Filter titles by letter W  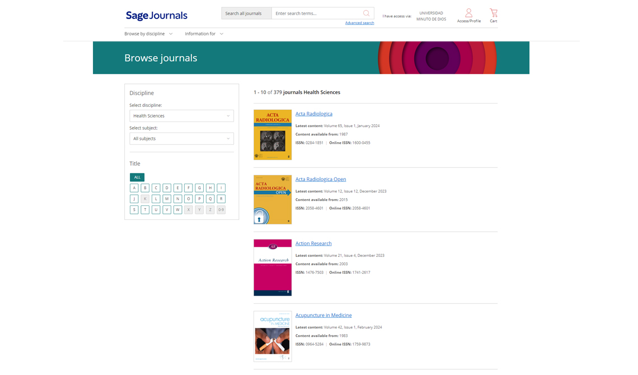(177, 210)
